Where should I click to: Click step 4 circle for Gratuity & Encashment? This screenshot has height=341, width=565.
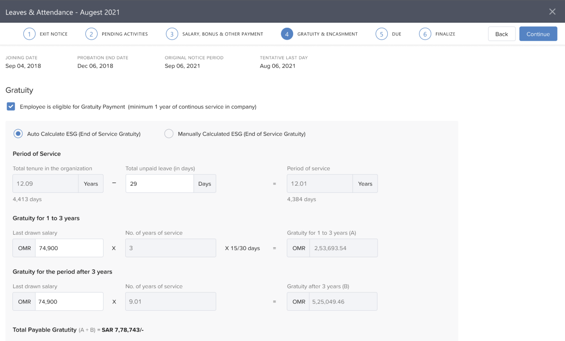(287, 34)
